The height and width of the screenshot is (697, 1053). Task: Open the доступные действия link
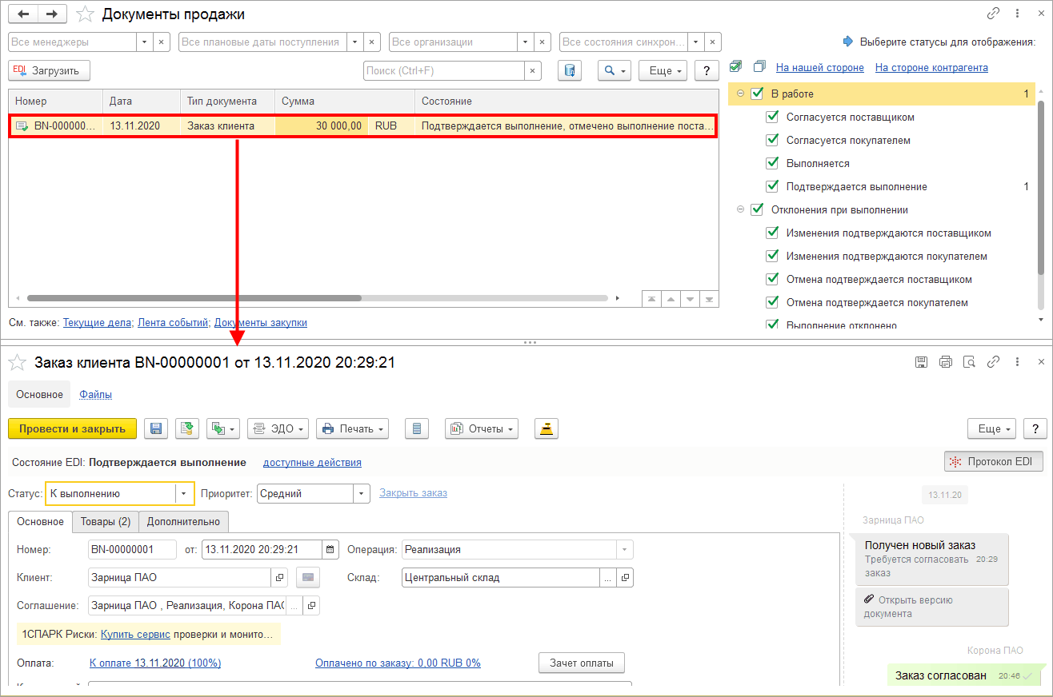312,463
